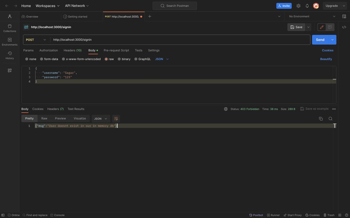Switch to the pencil edit mode icon
Image resolution: width=350 pixels, height=218 pixels.
click(x=322, y=27)
